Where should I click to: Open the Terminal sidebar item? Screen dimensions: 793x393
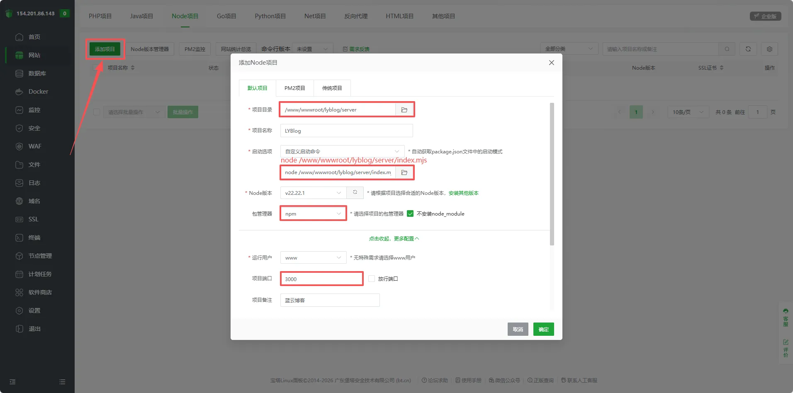(34, 238)
